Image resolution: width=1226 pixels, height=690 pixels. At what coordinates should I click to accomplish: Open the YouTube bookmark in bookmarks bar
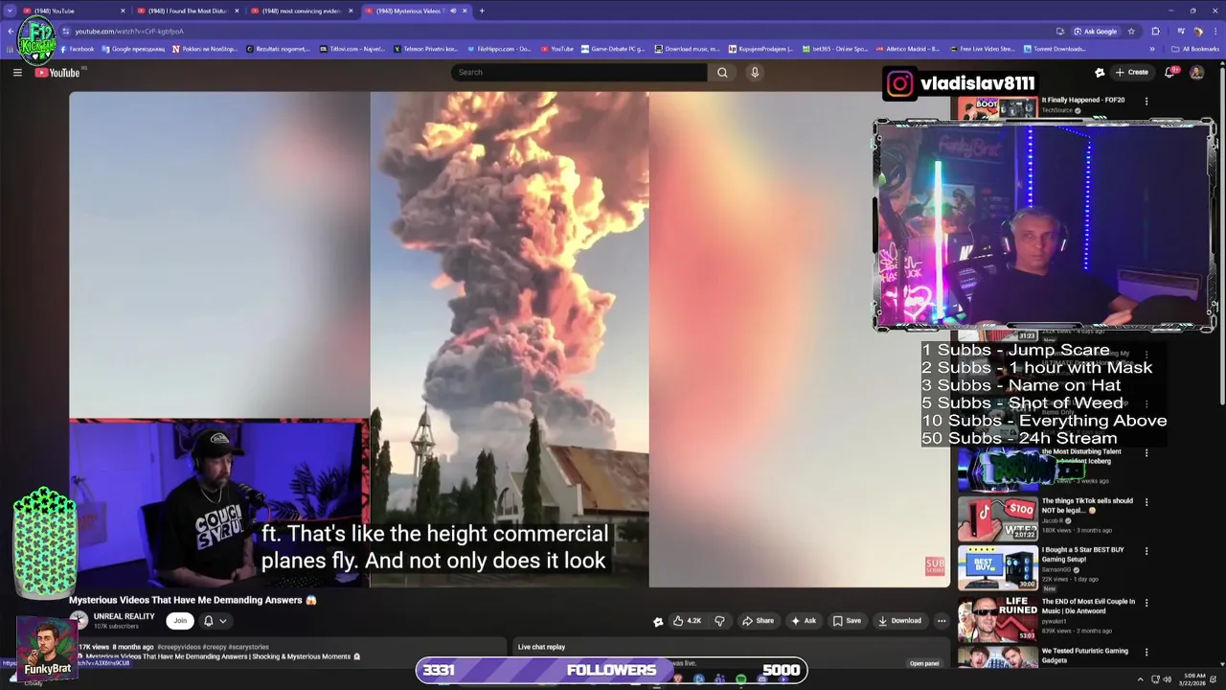point(557,49)
